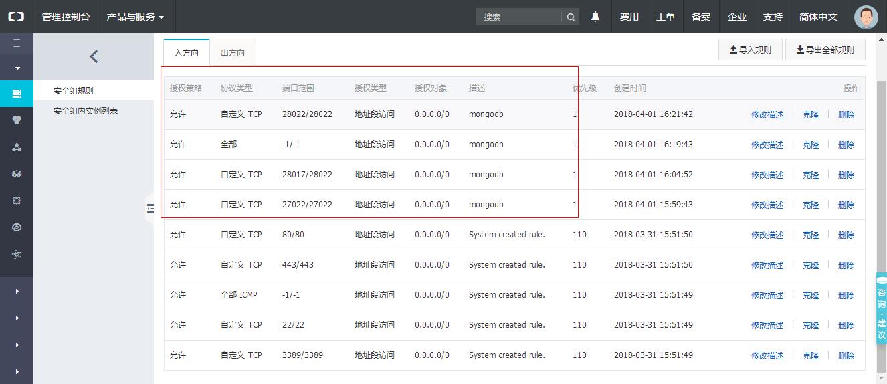This screenshot has width=887, height=384.
Task: Collapse the sidebar section caret below hamburger
Action: pos(17,68)
